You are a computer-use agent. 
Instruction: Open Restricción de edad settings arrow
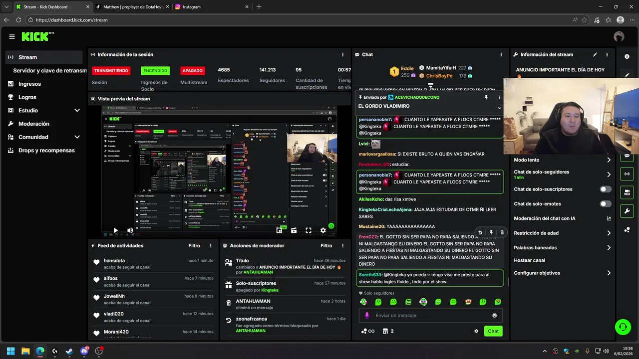(609, 233)
